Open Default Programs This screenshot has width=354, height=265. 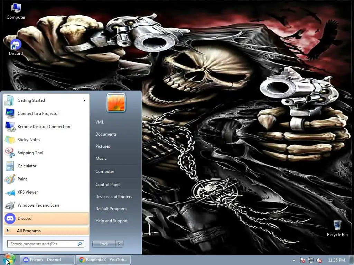[x=111, y=209]
